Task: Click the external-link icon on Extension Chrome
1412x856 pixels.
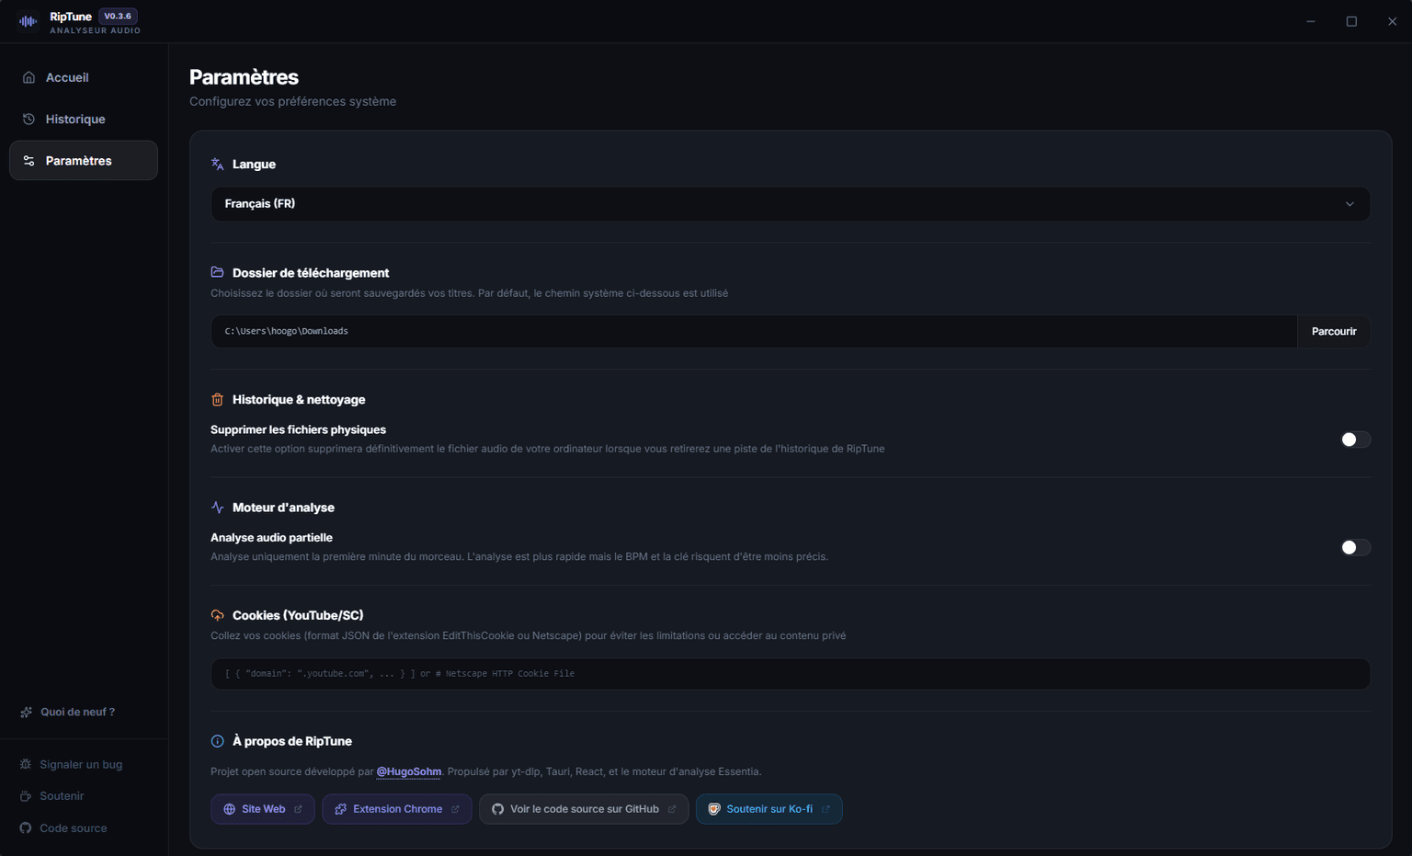Action: click(455, 809)
